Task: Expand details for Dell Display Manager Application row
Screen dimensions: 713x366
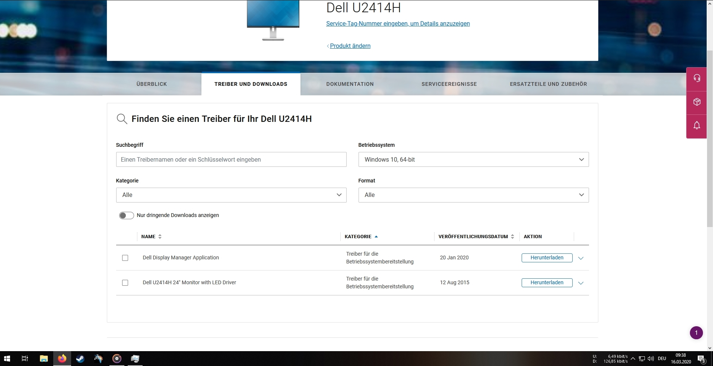Action: 581,258
